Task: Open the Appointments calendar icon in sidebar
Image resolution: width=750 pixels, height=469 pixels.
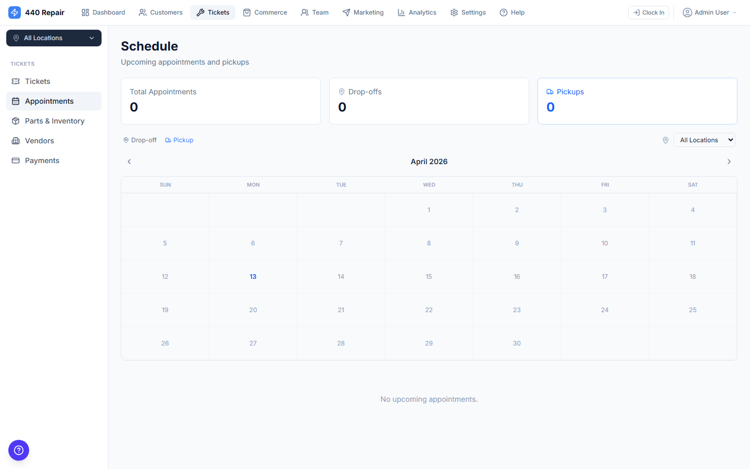Action: pyautogui.click(x=16, y=101)
